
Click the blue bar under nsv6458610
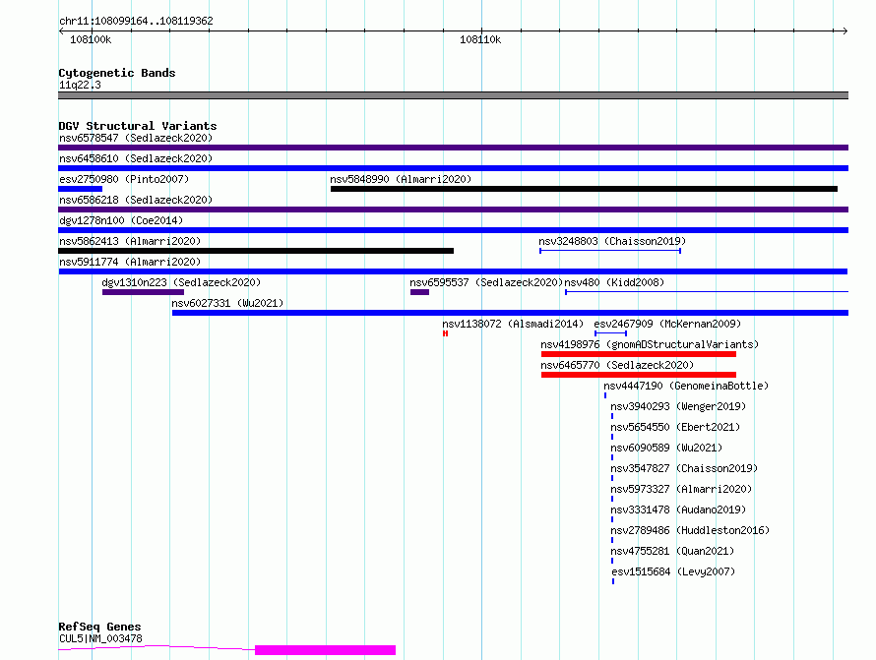453,168
